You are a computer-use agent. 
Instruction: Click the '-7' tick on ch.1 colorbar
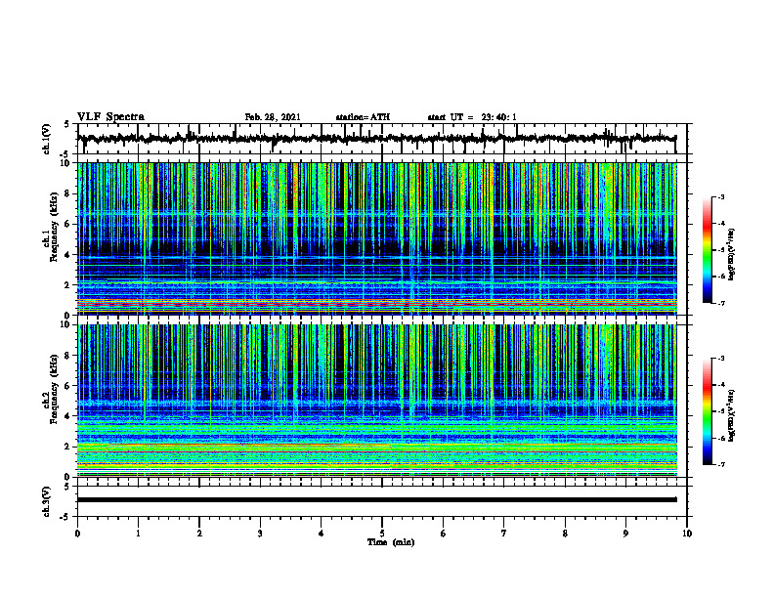pos(721,303)
